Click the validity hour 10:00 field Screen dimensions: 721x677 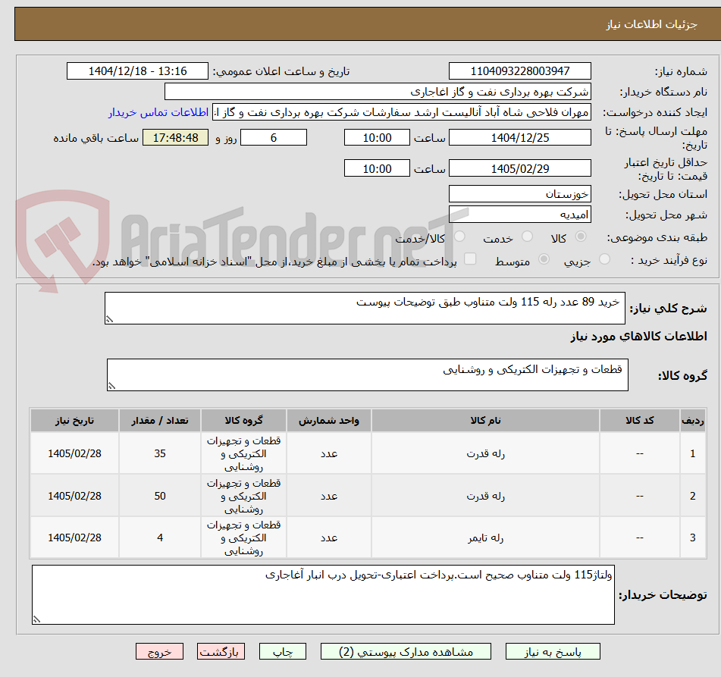tap(377, 168)
